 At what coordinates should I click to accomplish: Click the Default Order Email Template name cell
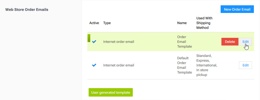tap(184, 65)
